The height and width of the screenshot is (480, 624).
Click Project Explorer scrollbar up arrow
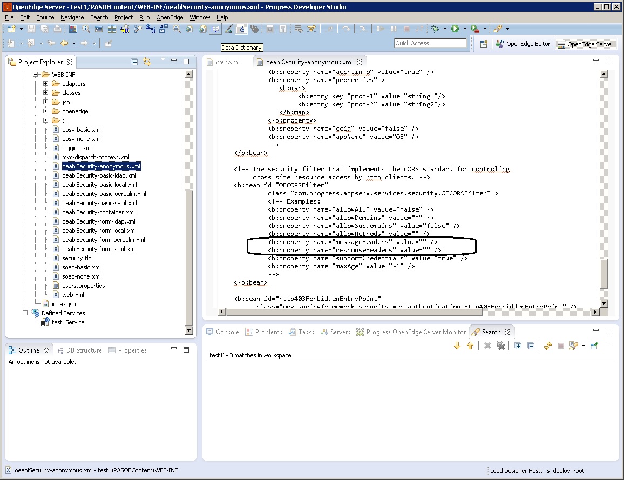tap(189, 74)
